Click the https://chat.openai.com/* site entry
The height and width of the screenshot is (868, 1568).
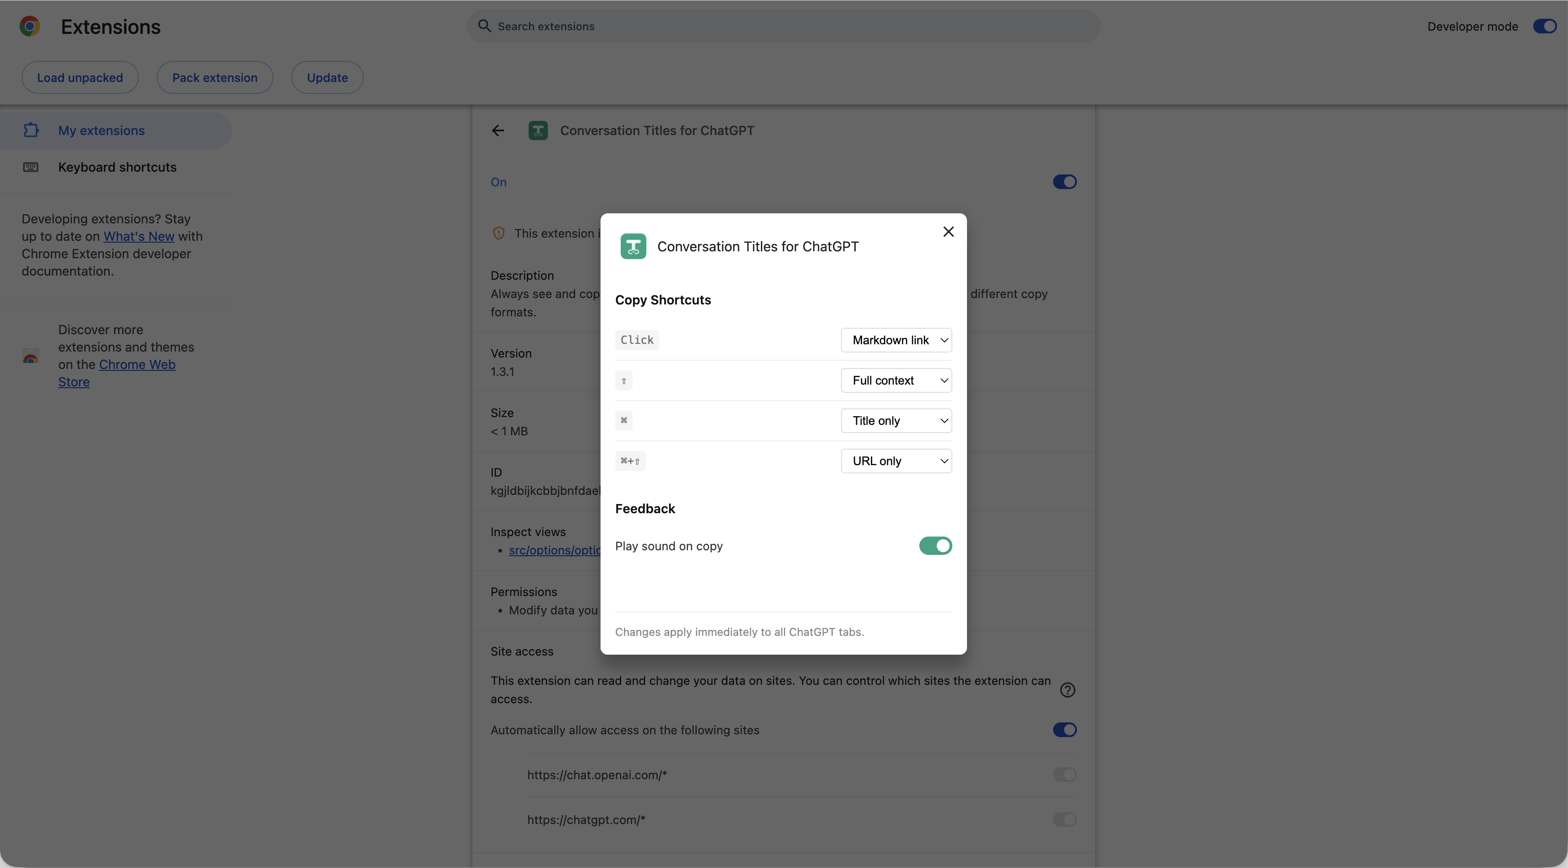597,774
